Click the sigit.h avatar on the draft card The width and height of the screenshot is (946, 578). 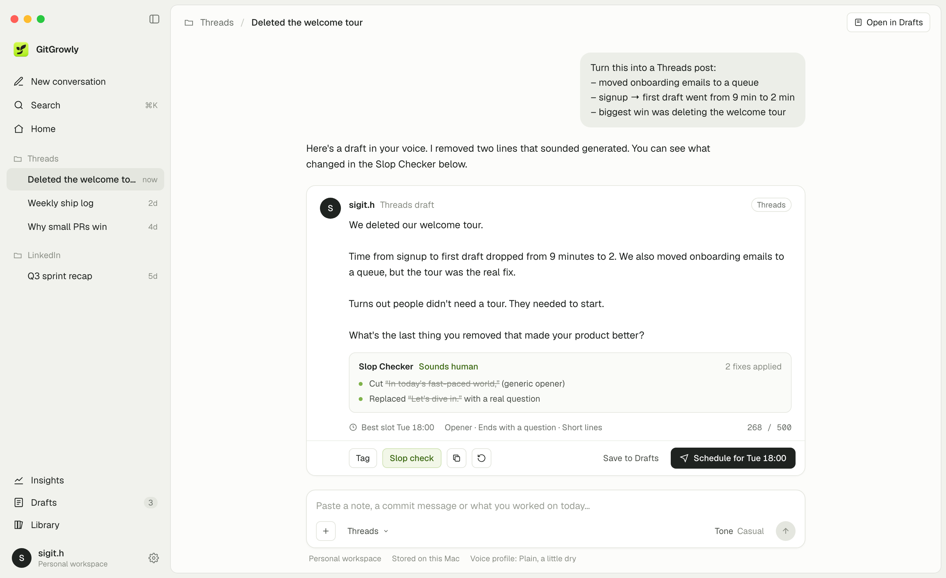(330, 209)
